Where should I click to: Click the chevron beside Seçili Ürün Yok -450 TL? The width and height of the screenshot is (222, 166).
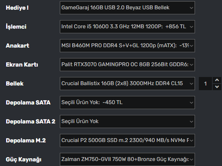191,103
